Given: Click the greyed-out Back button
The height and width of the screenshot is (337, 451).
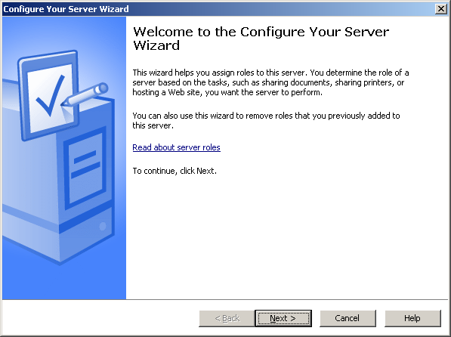Looking at the screenshot, I should point(227,318).
